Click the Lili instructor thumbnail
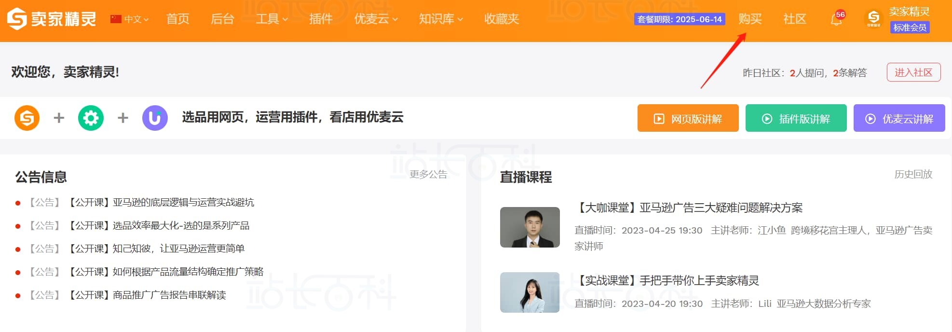Image resolution: width=952 pixels, height=332 pixels. point(530,292)
